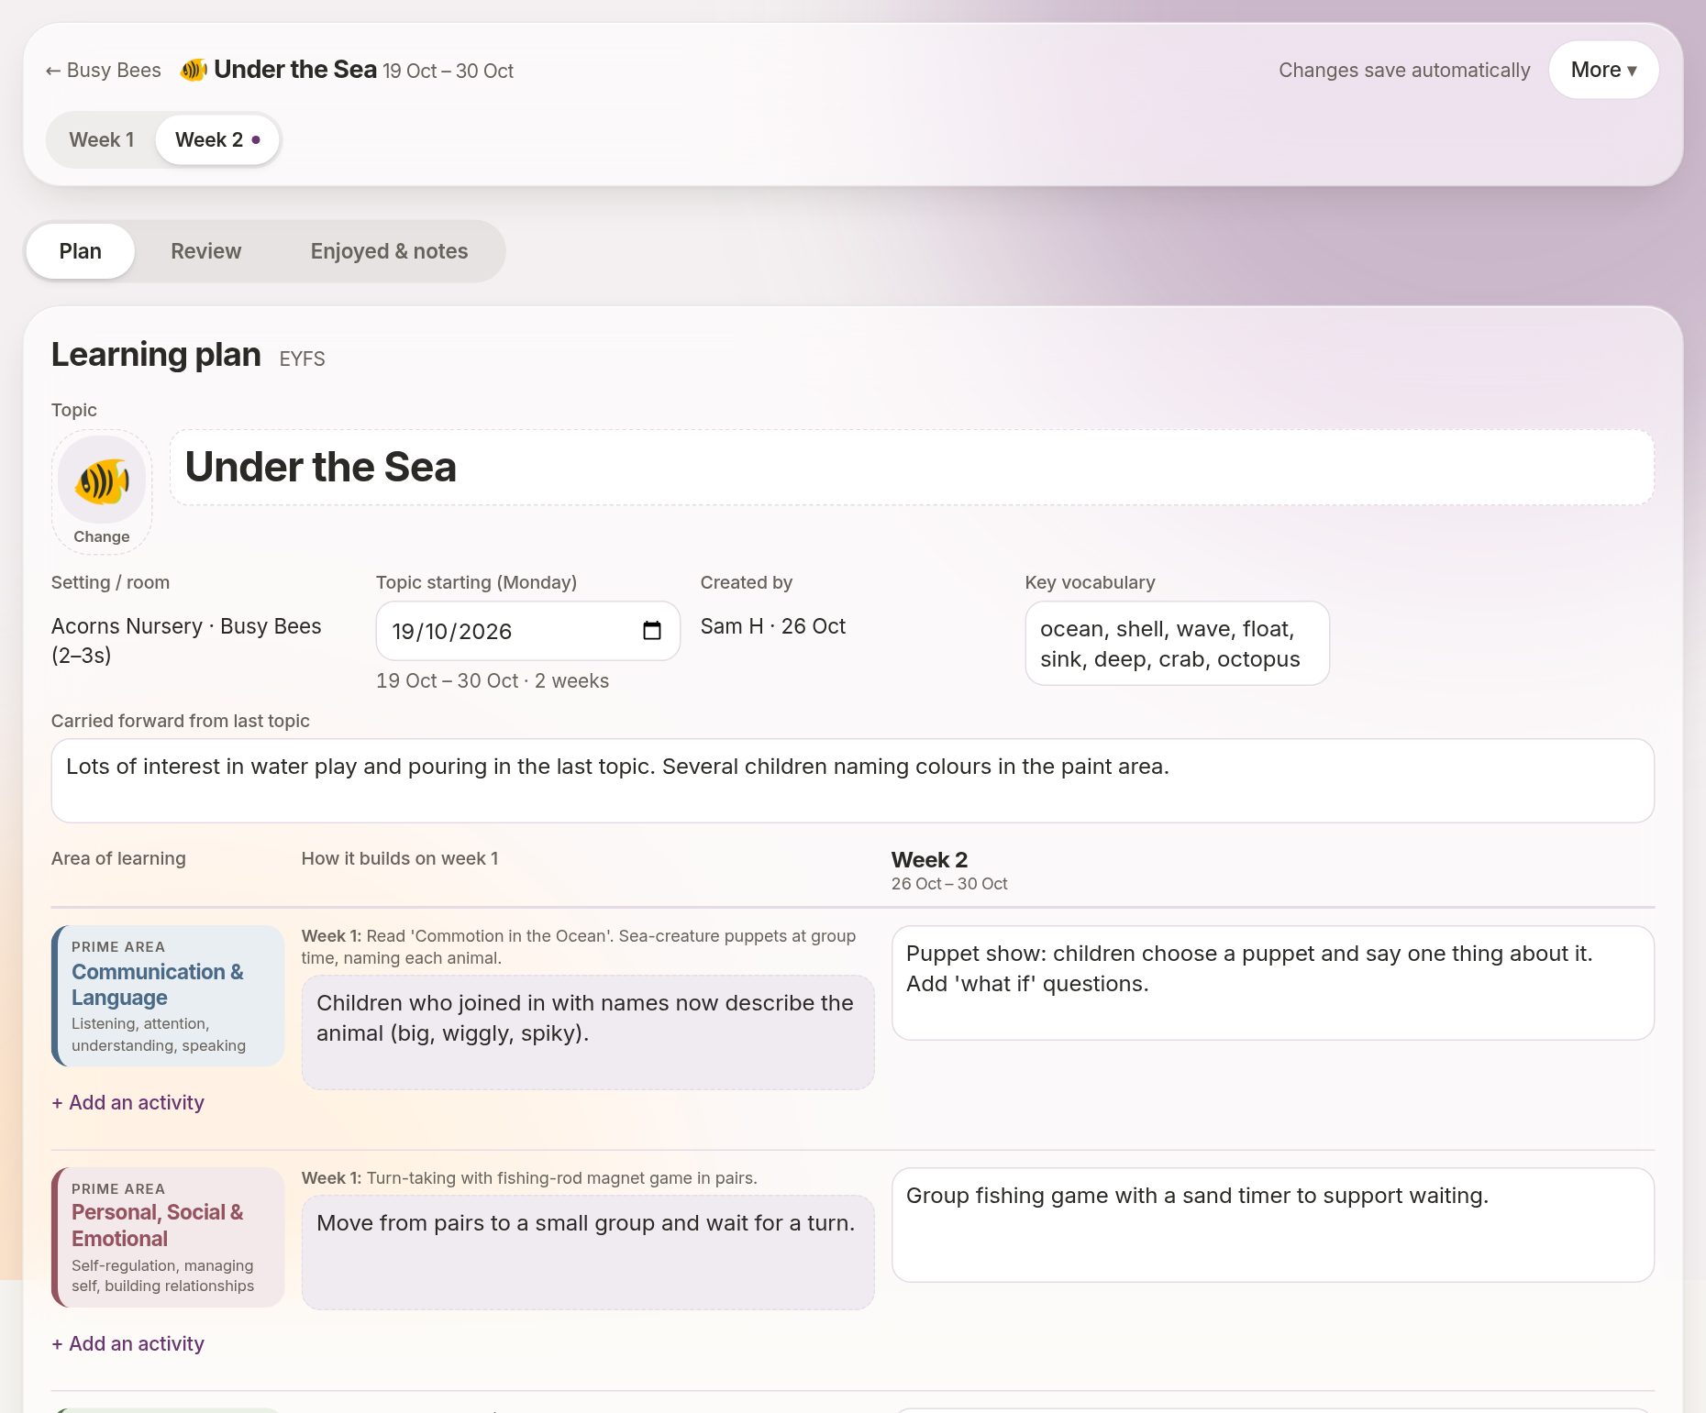Add an activity under Personal, Social & Emotional
This screenshot has height=1413, width=1706.
click(x=127, y=1343)
